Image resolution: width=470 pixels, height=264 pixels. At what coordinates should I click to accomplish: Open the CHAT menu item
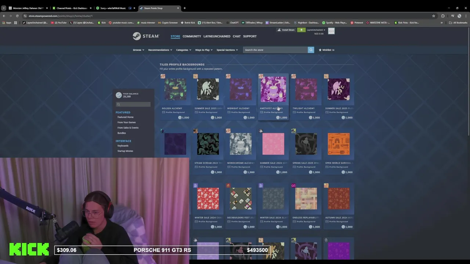(x=236, y=36)
